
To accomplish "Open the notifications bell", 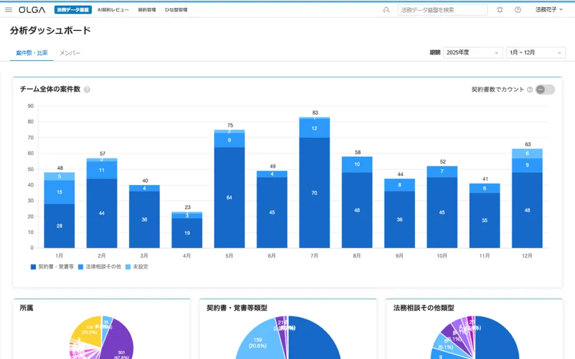I will click(500, 10).
